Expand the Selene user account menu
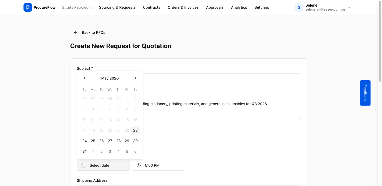The image size is (382, 186). [x=349, y=7]
